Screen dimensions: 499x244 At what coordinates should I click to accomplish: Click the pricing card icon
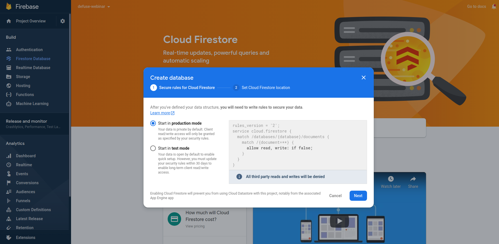[174, 219]
